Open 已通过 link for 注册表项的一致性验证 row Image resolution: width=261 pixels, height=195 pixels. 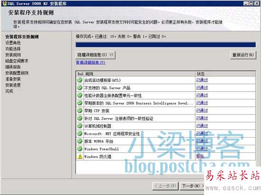pos(202,118)
